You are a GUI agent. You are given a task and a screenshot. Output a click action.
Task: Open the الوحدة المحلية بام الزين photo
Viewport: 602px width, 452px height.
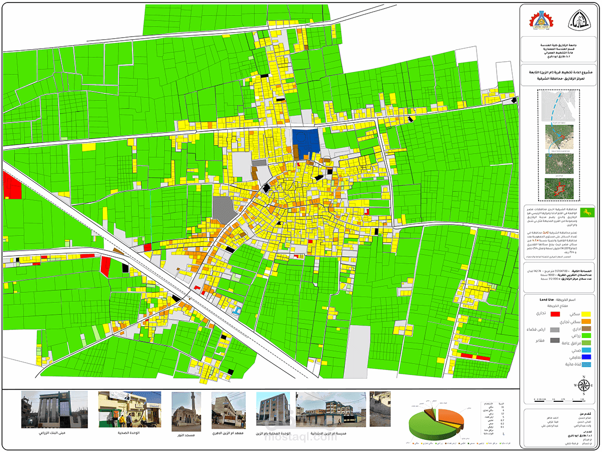(273, 410)
